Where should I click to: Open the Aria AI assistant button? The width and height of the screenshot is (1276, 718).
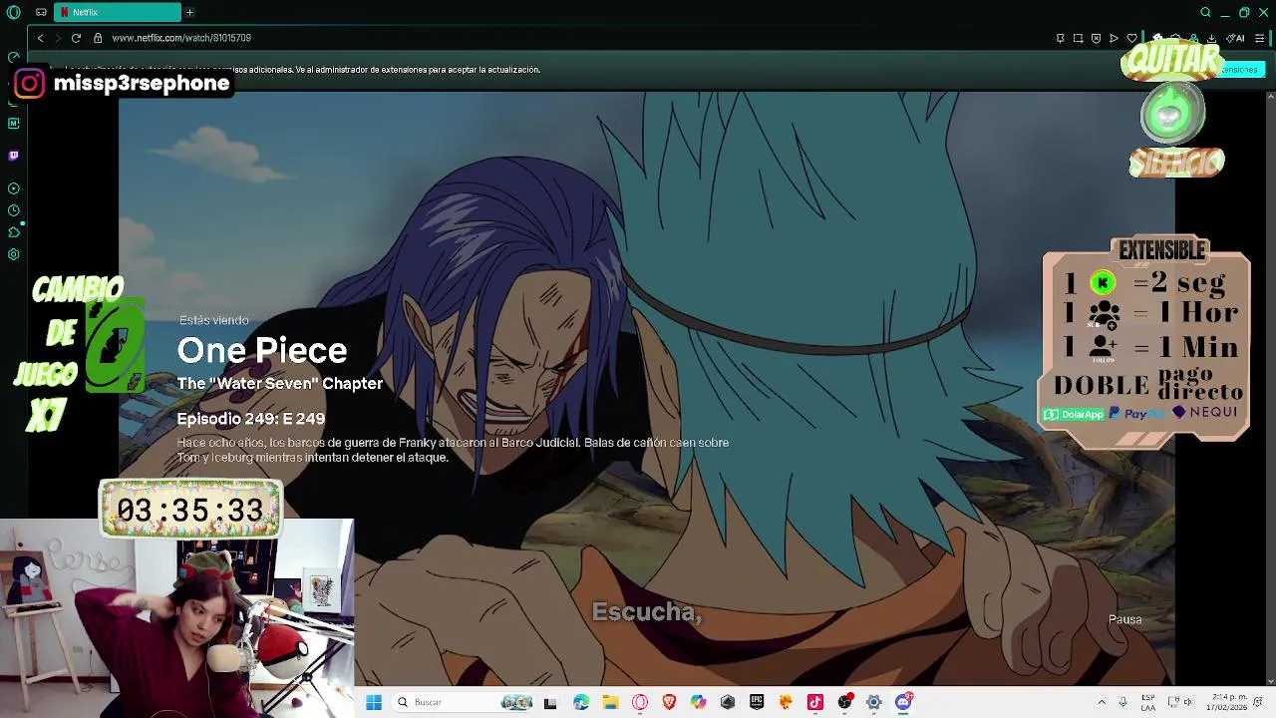coord(1235,38)
